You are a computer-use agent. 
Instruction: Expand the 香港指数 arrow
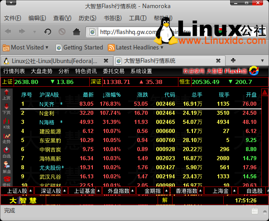[x=200, y=191]
